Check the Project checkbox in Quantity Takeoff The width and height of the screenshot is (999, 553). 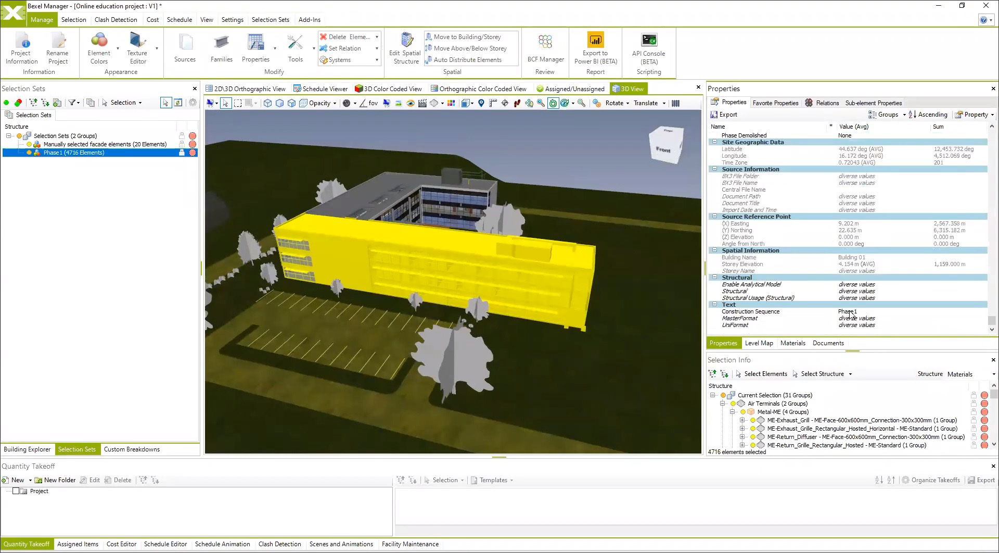16,491
